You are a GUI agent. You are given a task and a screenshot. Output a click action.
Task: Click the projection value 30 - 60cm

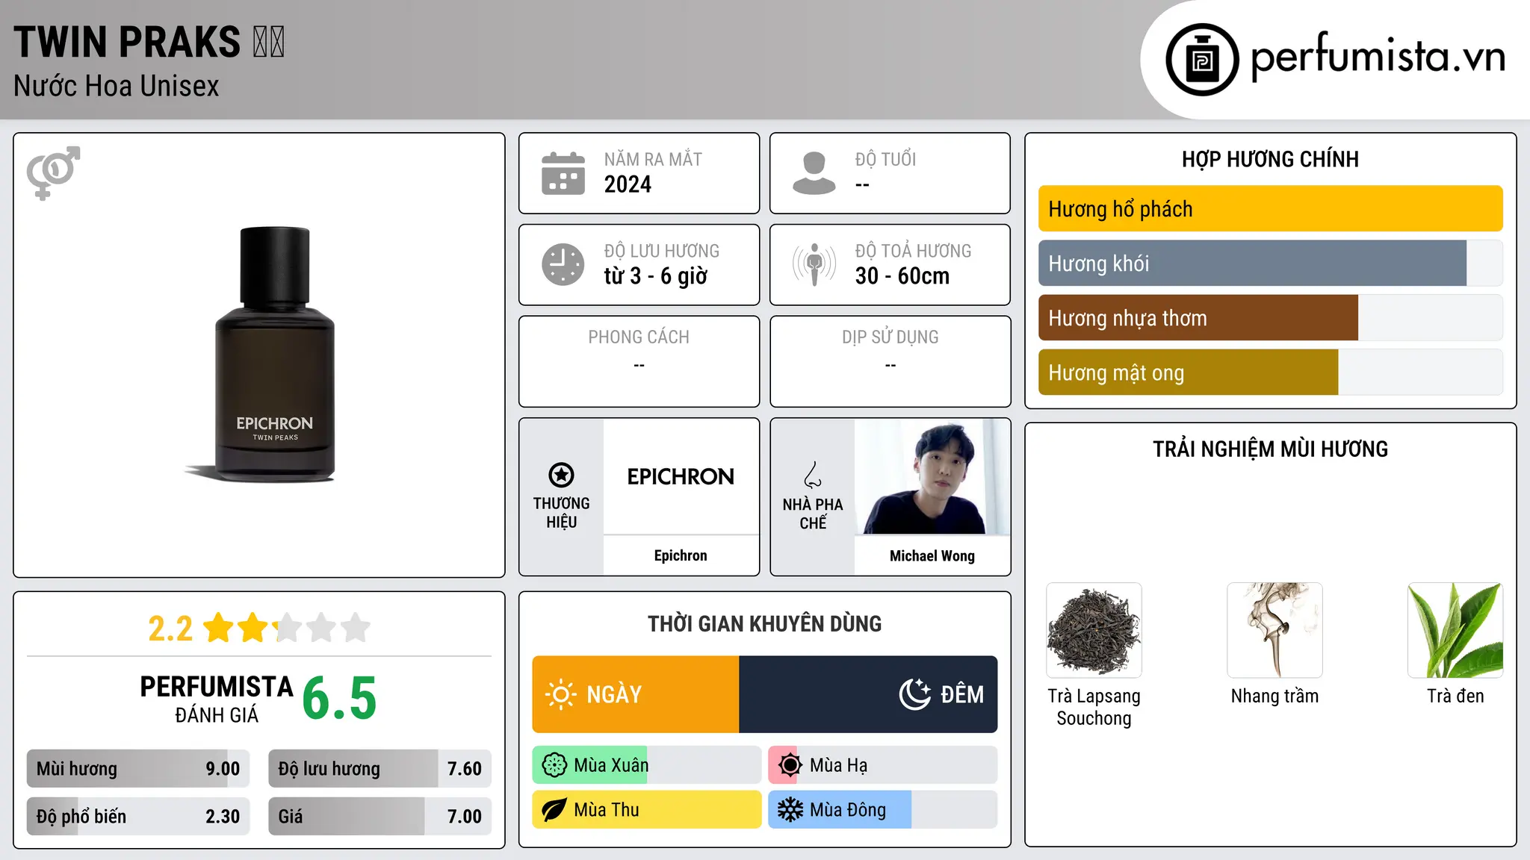click(x=902, y=276)
